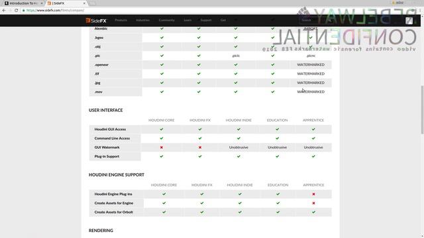Image resolution: width=424 pixels, height=238 pixels.
Task: Click APPRENTICE header in User Interface table
Action: coord(313,120)
